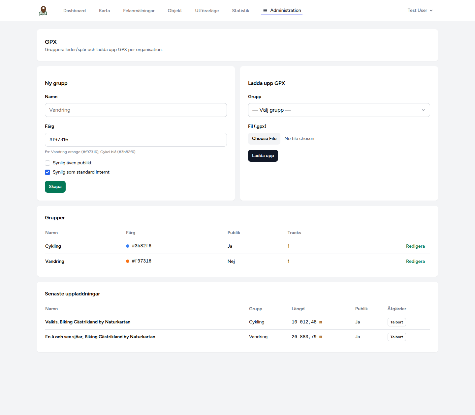
Task: Click Ja in the Cykling group row
Action: (230, 246)
